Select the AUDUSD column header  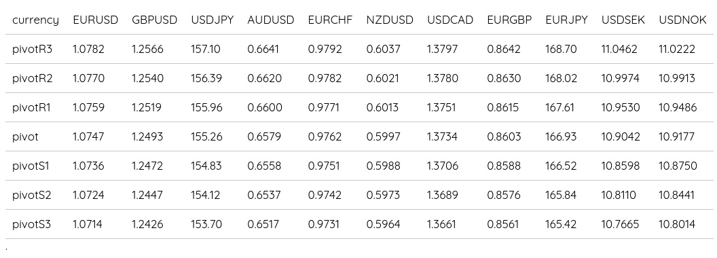tap(271, 20)
